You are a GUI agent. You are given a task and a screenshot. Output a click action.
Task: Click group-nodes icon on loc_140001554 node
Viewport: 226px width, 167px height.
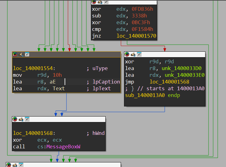(27, 54)
